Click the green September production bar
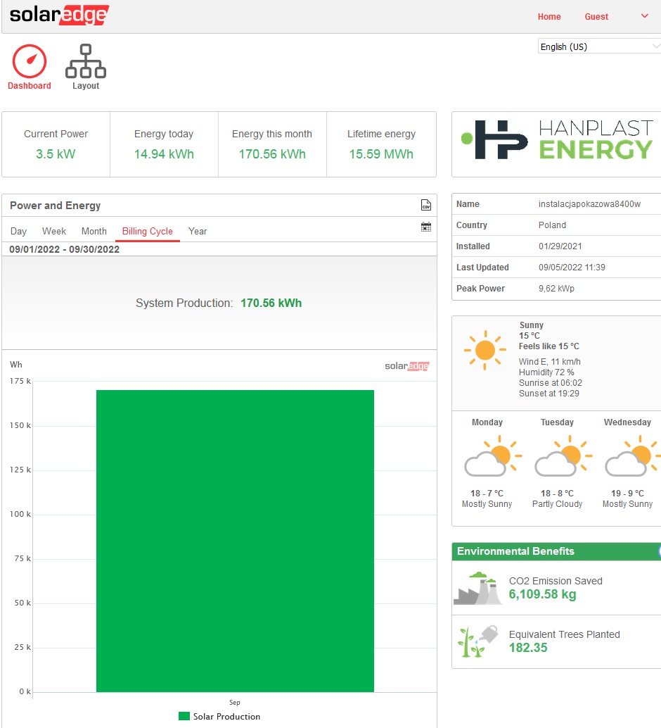 (x=235, y=541)
